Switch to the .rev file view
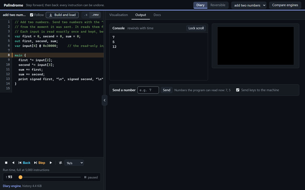The height and width of the screenshot is (190, 305). 95,15
